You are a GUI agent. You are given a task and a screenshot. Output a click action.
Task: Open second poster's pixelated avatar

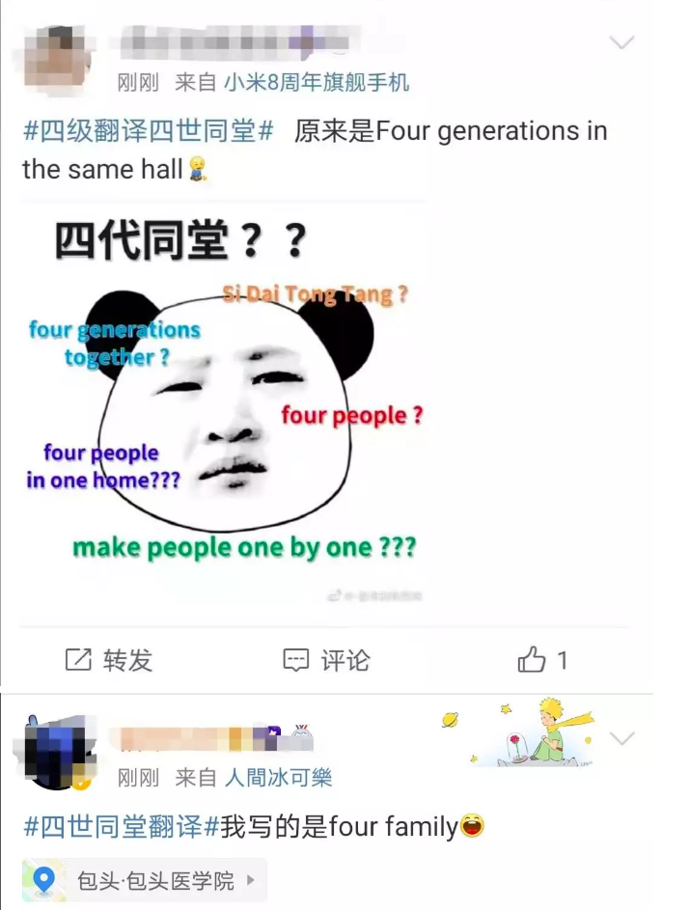[55, 752]
